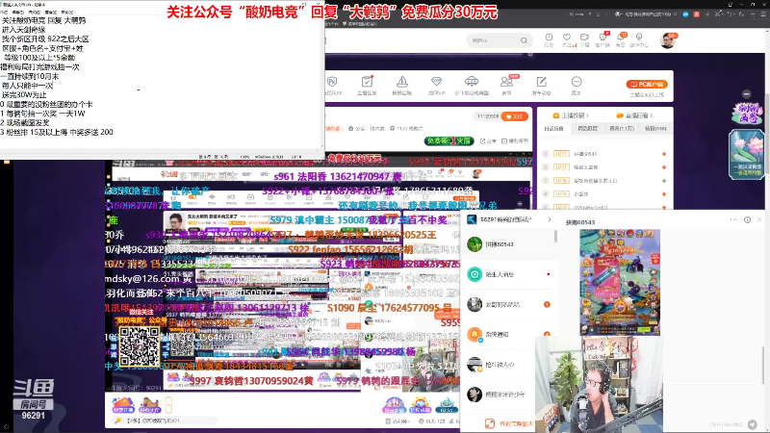Click the horse-themed gift icon

pos(149,405)
